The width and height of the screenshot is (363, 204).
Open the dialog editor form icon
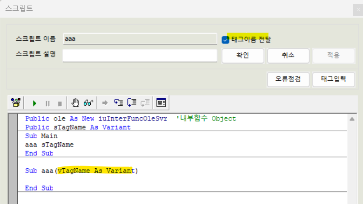coord(161,103)
